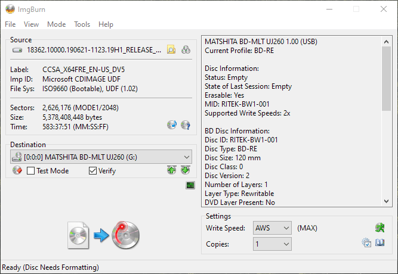The image size is (398, 274).
Task: Click the green up-arrow eject tray icon
Action: tap(172, 170)
